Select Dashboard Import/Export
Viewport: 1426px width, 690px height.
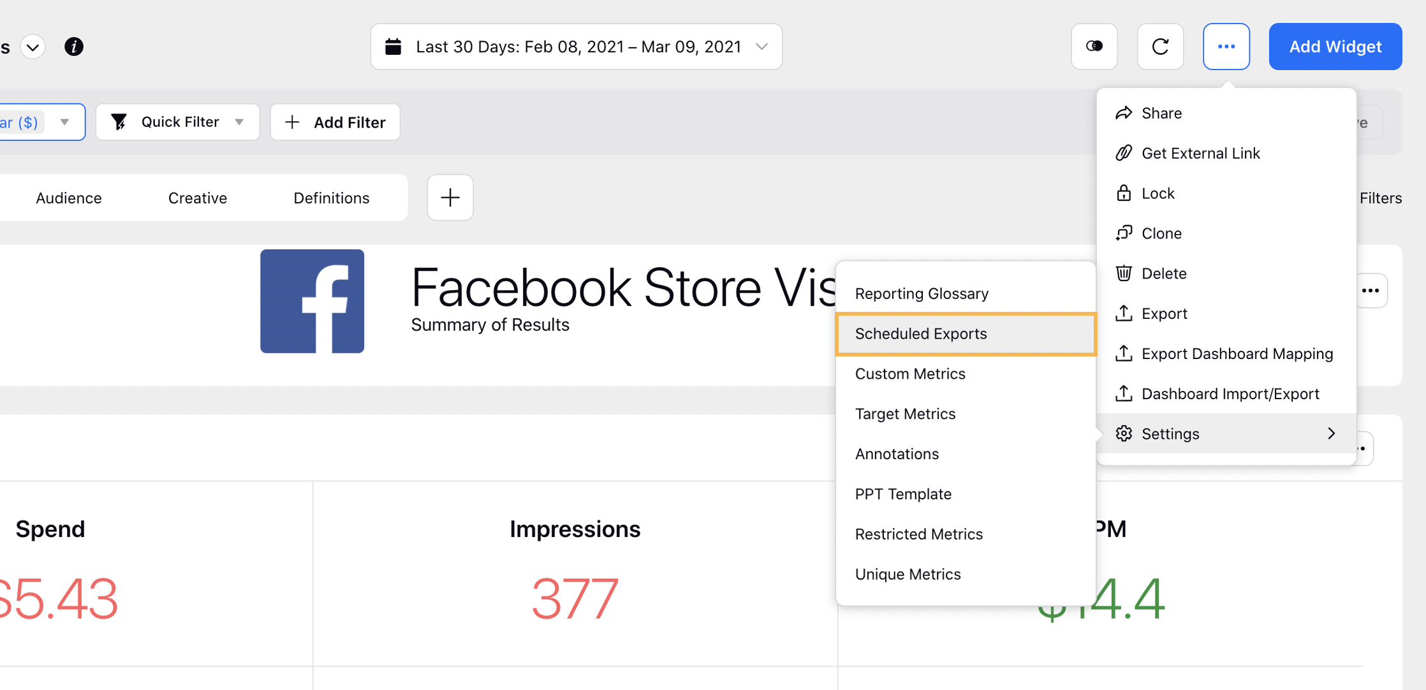coord(1226,394)
